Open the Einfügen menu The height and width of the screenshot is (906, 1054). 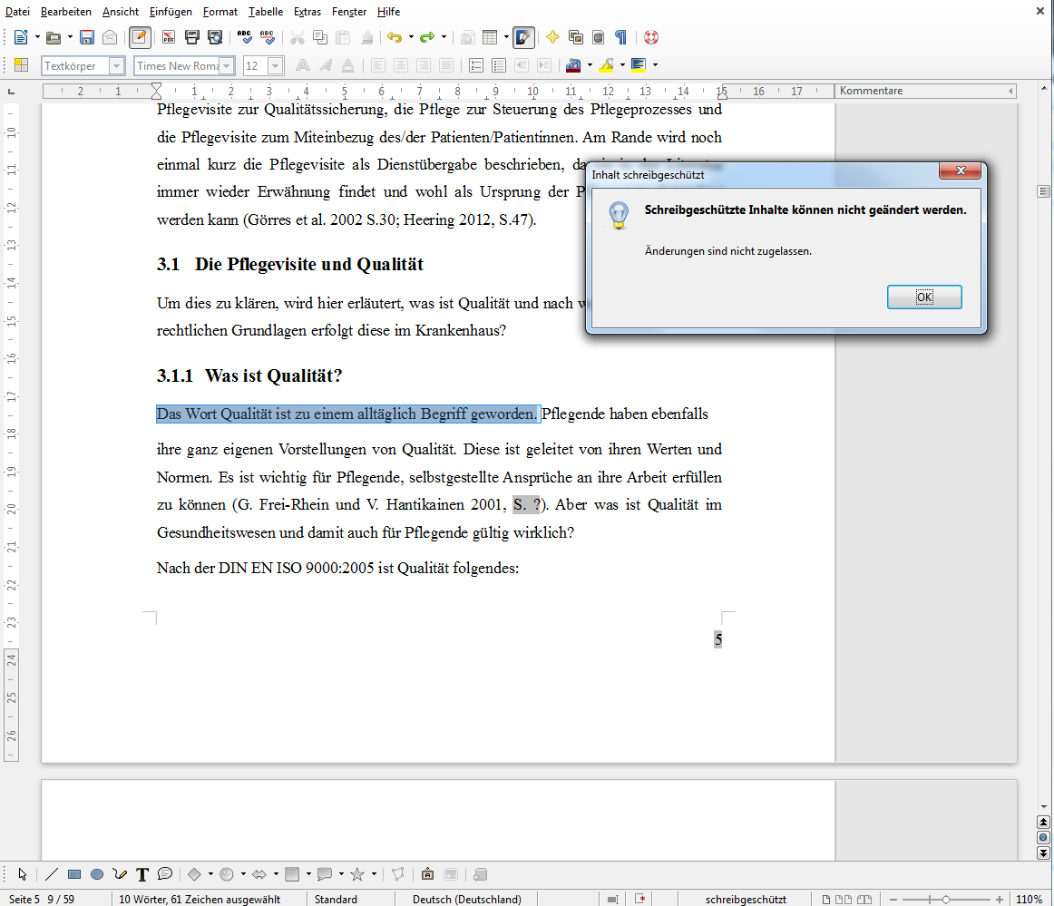[170, 12]
